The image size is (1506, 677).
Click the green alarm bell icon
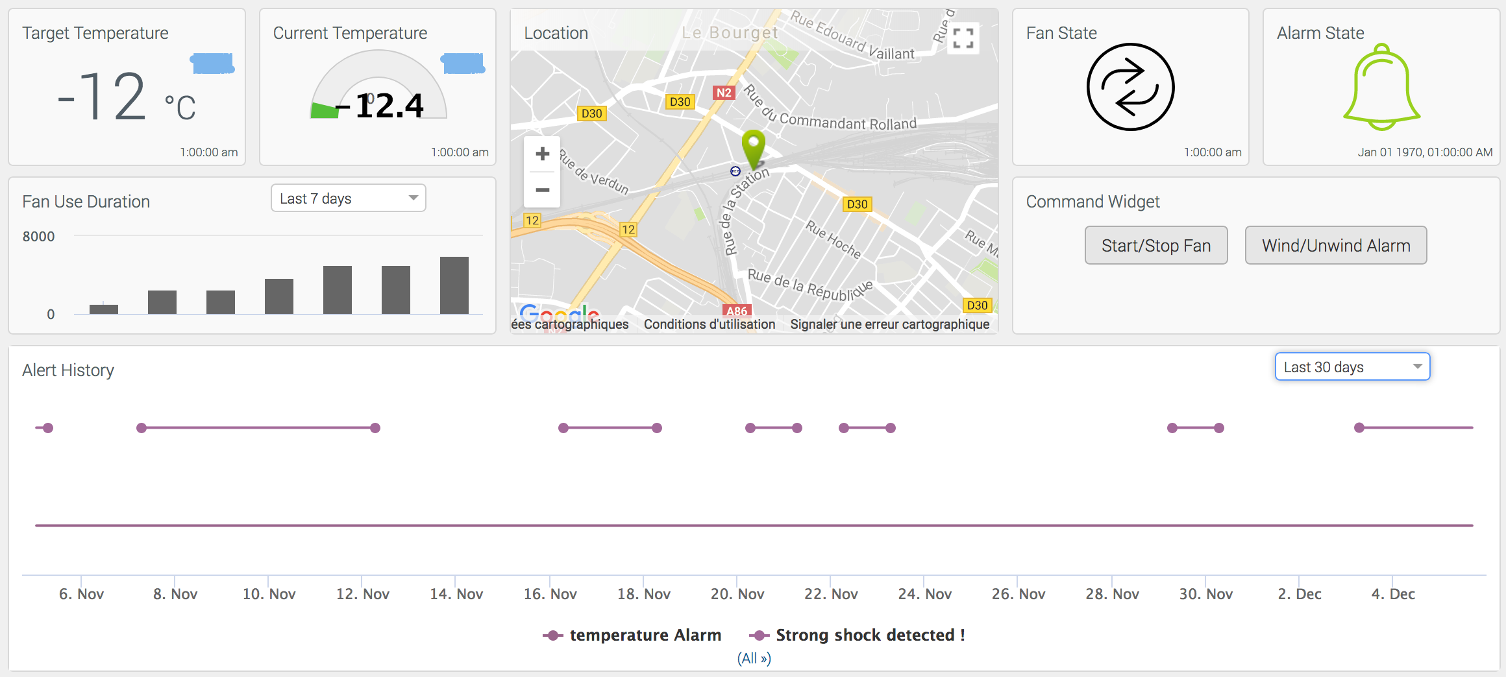click(x=1381, y=88)
